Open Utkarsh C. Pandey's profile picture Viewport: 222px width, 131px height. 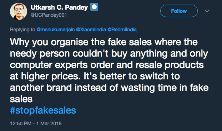point(19,11)
